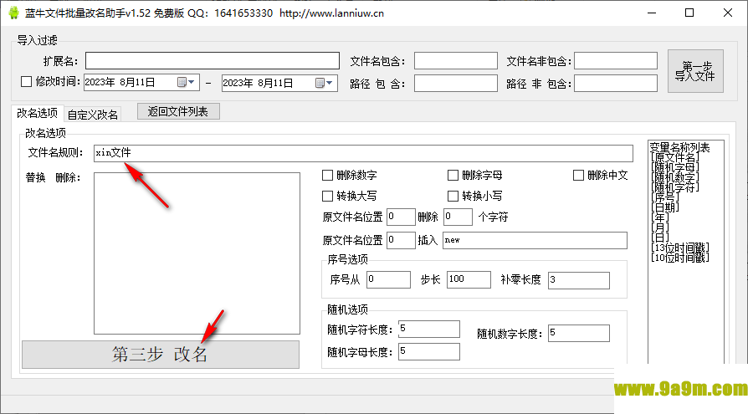Select [日] in variable list
748x414 pixels.
tap(660, 238)
